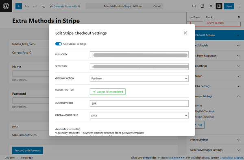Viewport: 244px width, 160px height.
Task: Toggle the block inserter plus button
Action: (19, 6)
